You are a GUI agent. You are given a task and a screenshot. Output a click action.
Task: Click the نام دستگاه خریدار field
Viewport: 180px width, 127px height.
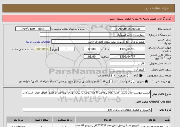click(92, 35)
